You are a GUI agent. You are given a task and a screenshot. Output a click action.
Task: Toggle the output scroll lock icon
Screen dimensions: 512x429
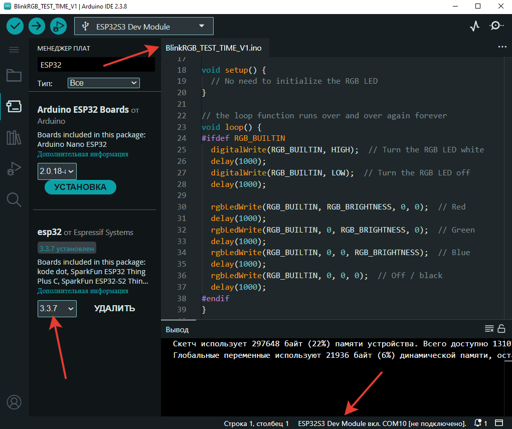(501, 329)
